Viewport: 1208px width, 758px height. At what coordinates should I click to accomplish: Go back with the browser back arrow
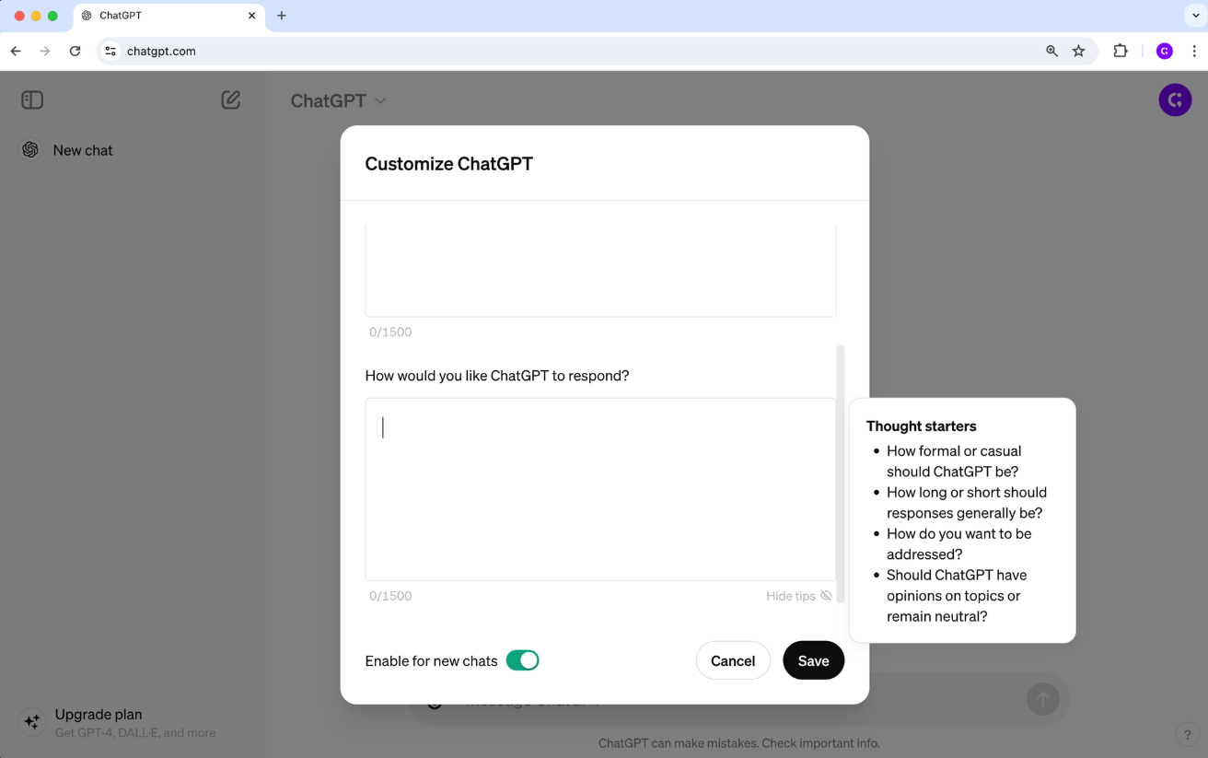coord(16,52)
